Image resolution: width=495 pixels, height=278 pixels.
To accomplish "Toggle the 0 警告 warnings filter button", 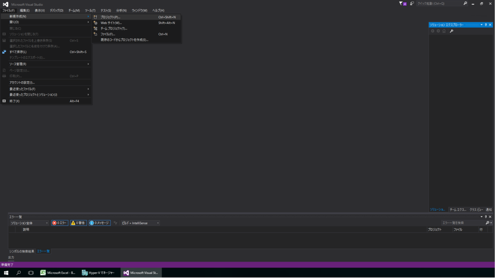I will click(x=78, y=223).
